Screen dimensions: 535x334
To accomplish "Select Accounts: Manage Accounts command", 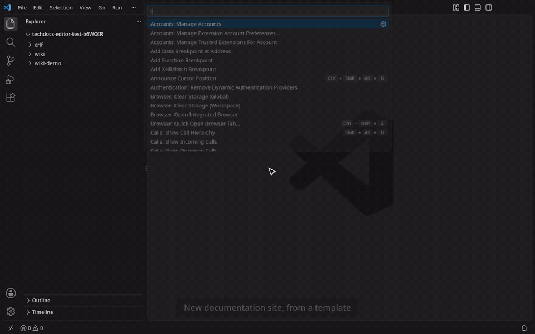I will pyautogui.click(x=268, y=24).
